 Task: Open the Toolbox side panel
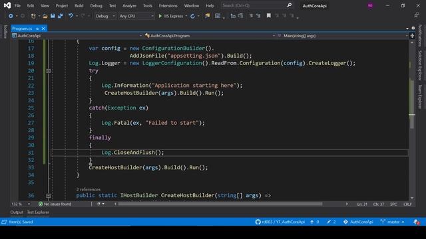point(5,31)
